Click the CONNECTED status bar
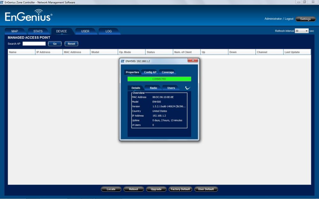Viewport: 319px width, 199px height. coord(159,79)
